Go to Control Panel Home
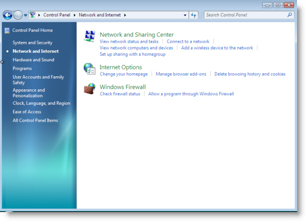 pyautogui.click(x=32, y=30)
